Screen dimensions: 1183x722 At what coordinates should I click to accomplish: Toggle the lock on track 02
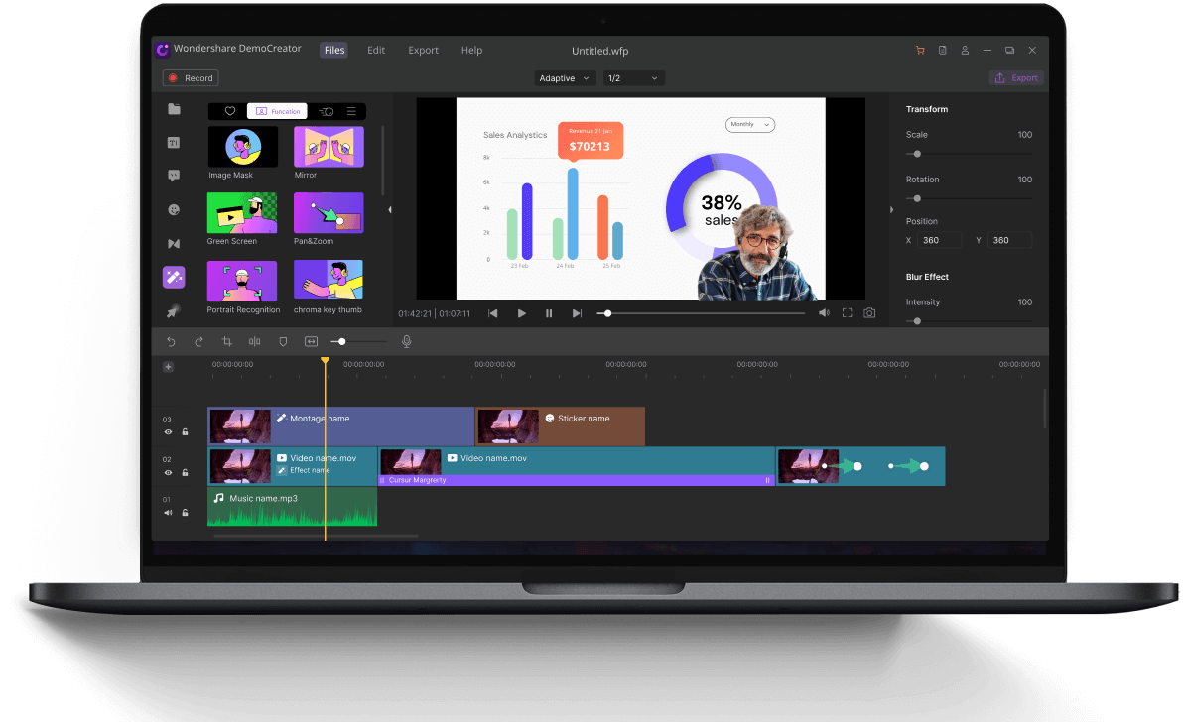point(185,473)
